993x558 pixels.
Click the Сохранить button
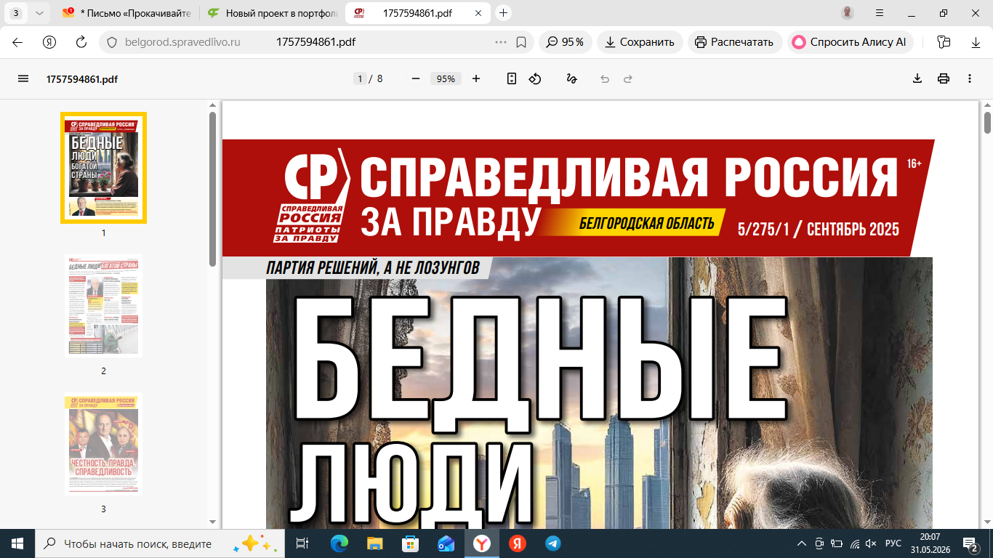tap(640, 42)
